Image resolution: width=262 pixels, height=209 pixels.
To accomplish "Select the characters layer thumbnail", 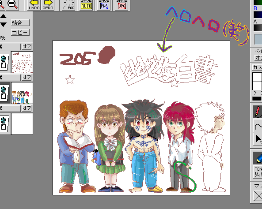I will point(22,93).
